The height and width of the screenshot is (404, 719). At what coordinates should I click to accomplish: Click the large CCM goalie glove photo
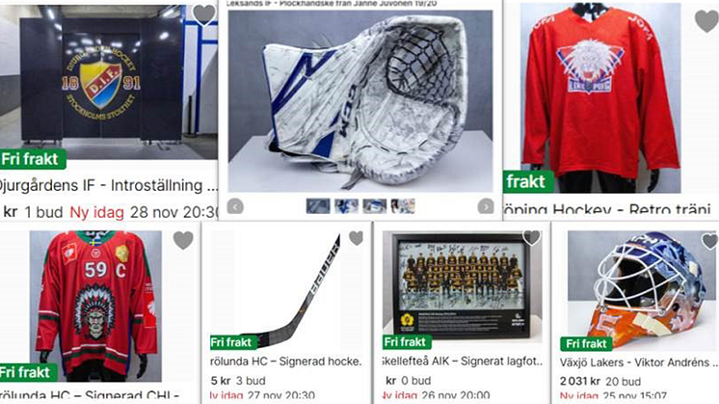pos(360,101)
